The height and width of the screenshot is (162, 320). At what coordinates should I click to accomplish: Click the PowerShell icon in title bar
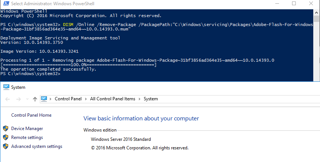click(x=6, y=3)
